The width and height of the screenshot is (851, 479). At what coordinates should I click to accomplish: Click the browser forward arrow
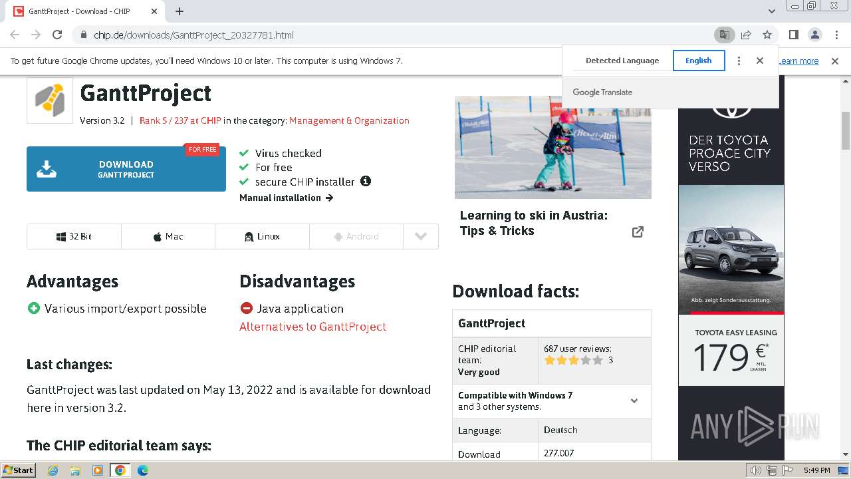click(36, 35)
